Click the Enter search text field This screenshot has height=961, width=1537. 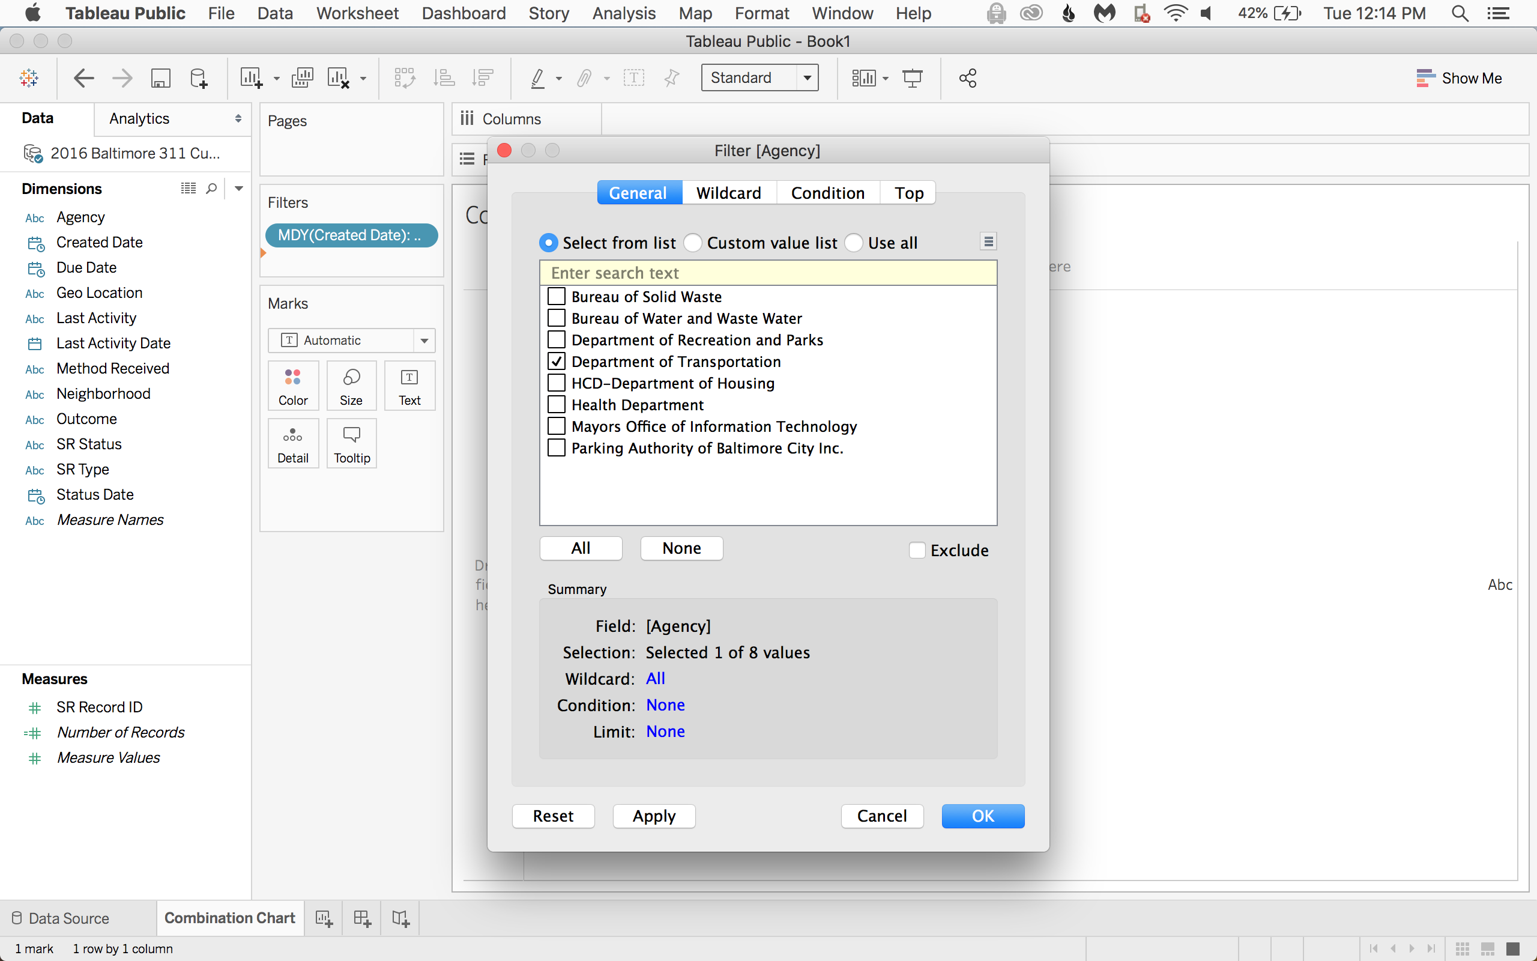click(x=768, y=273)
